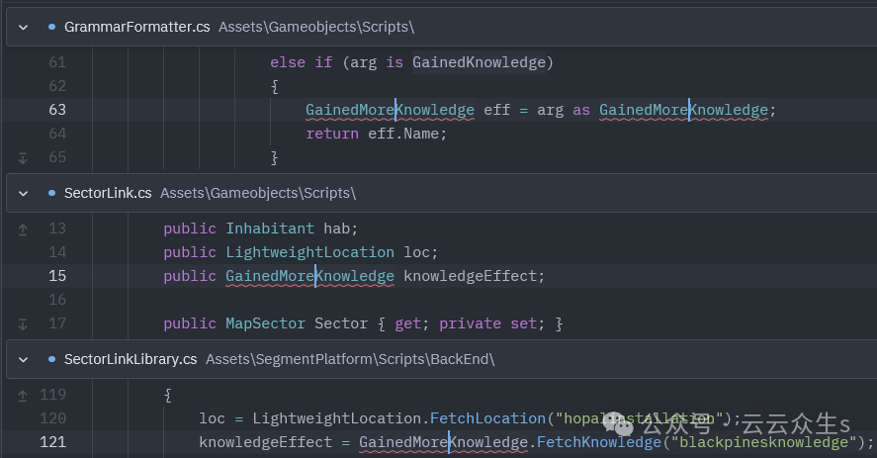Collapse the SectorLinkLibrary.cs excerpt
The height and width of the screenshot is (458, 877).
[23, 359]
